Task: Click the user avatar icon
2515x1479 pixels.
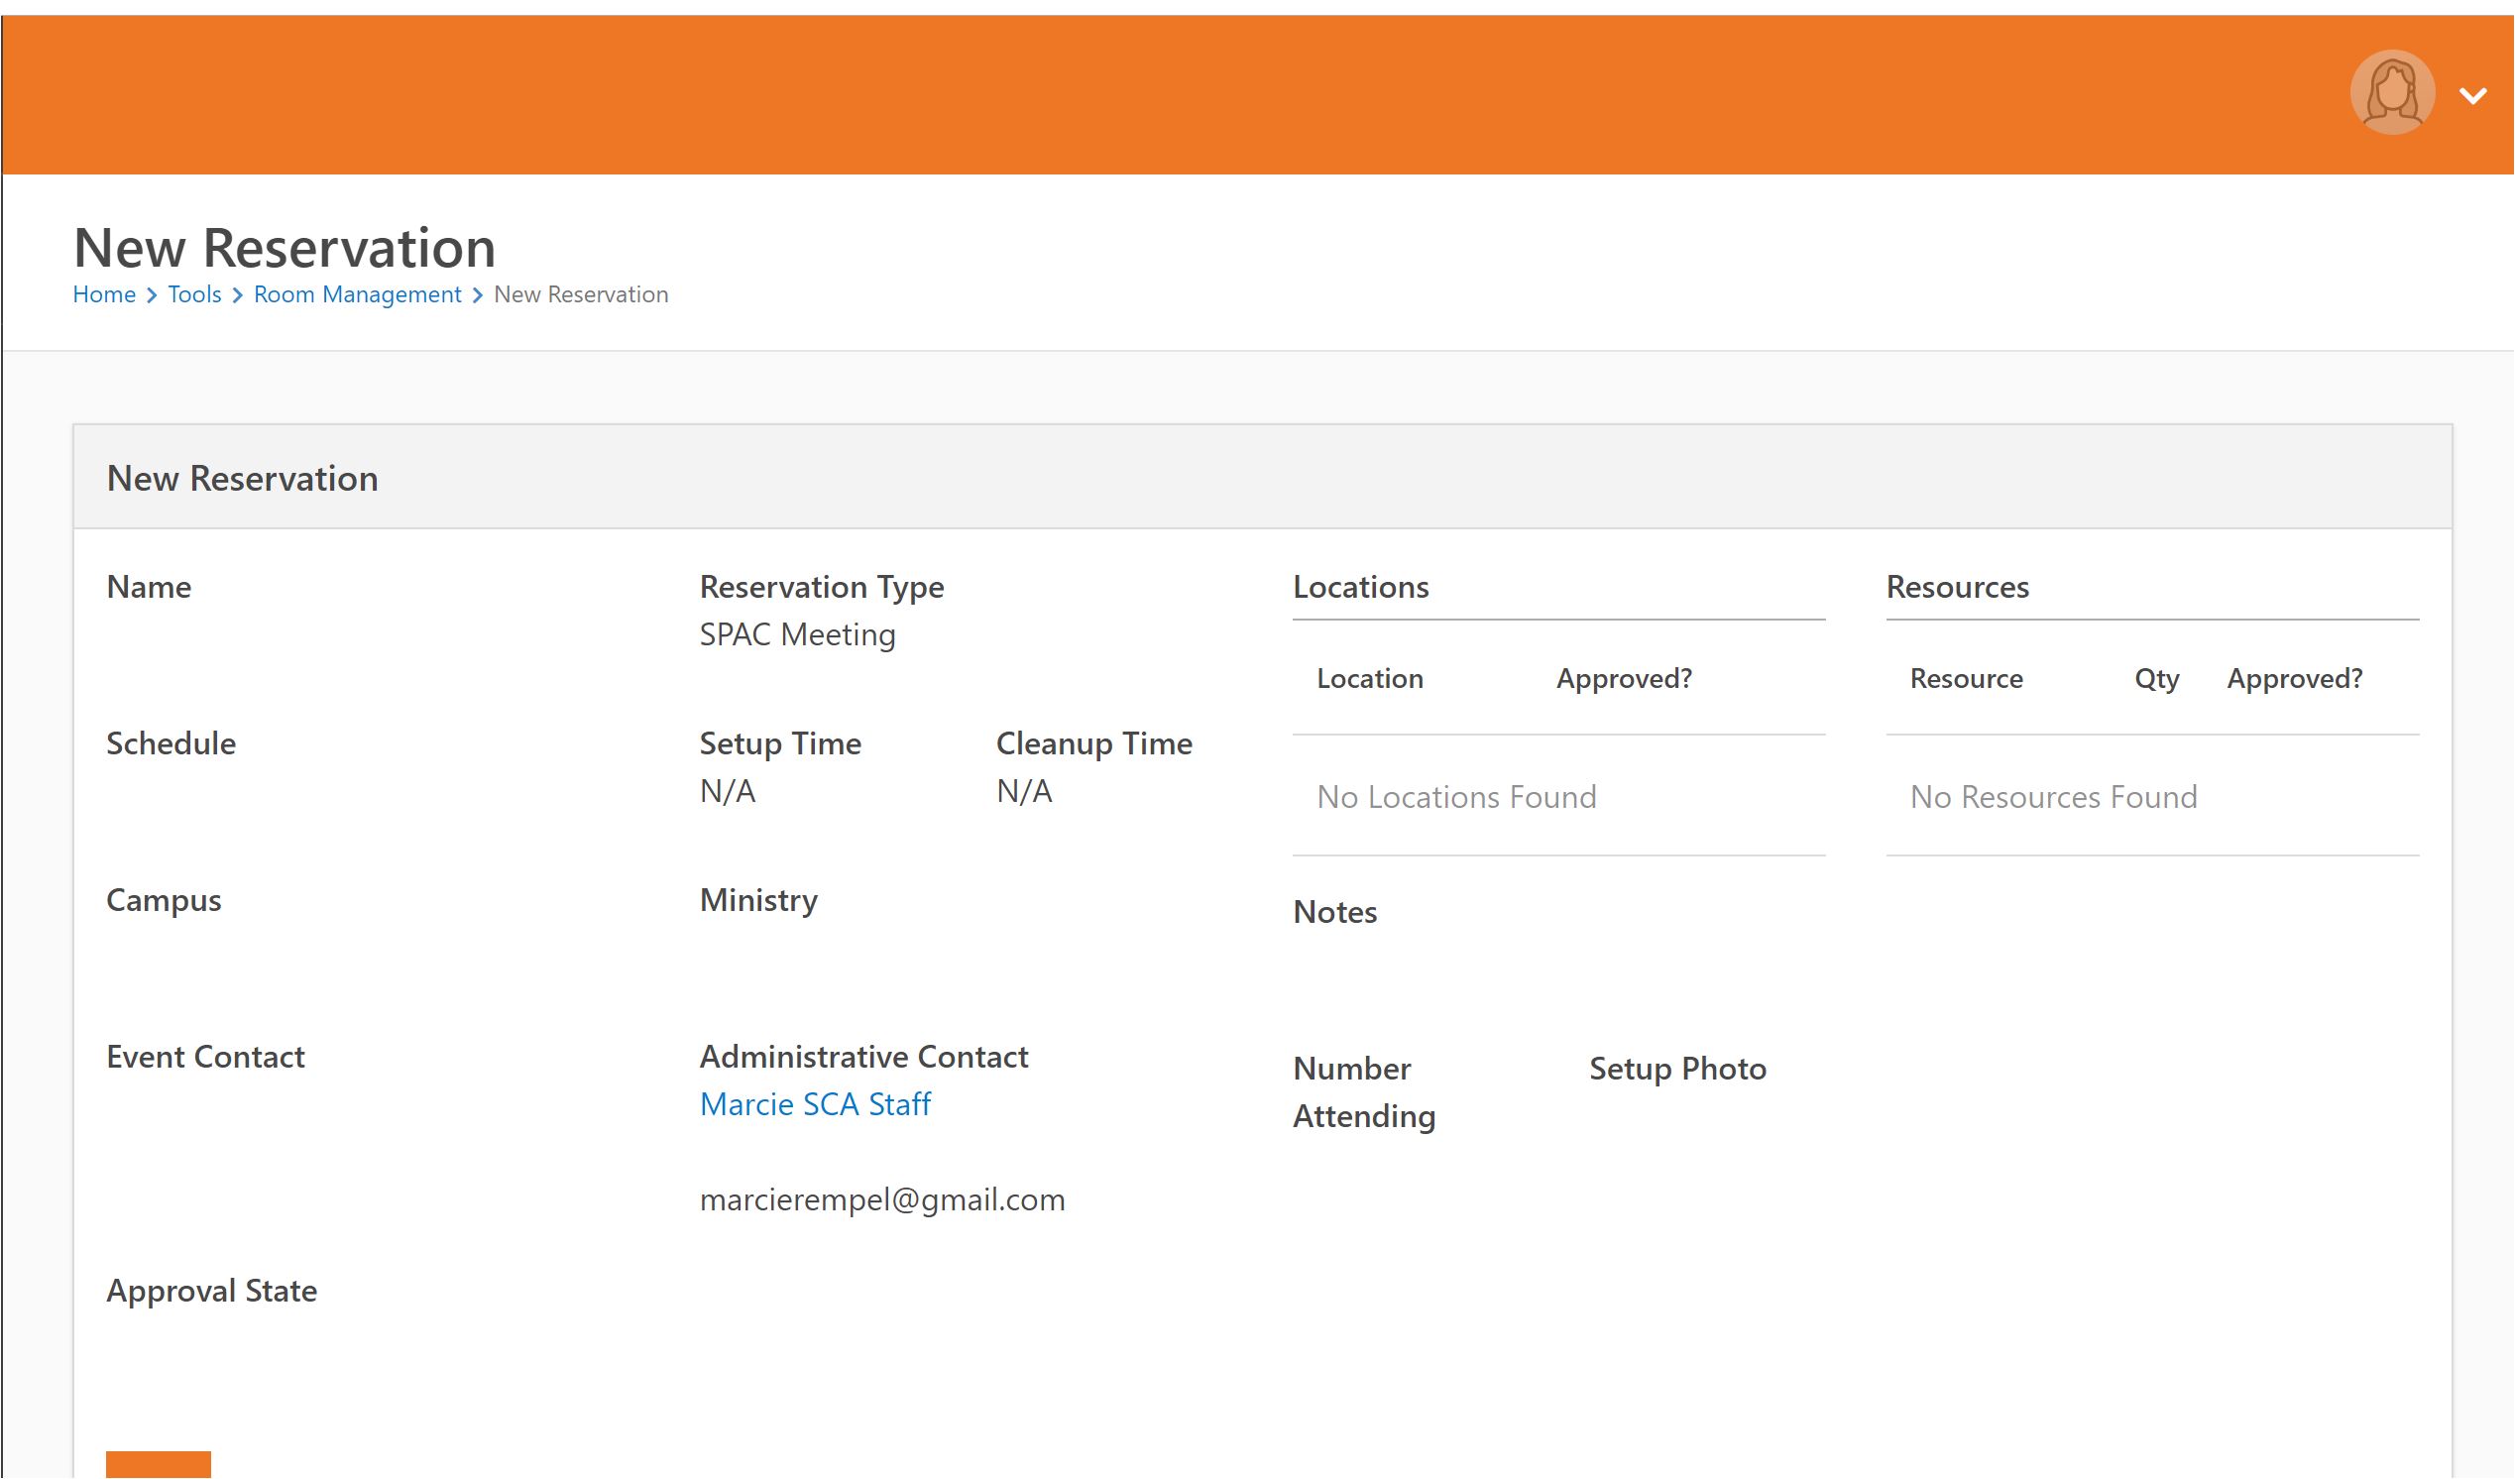Action: [2392, 93]
